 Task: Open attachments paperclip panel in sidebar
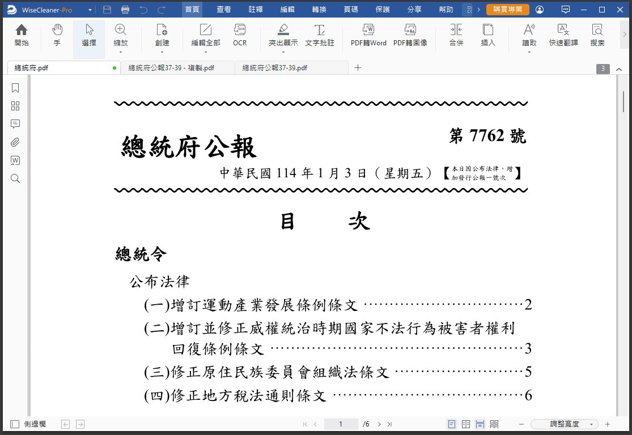[x=15, y=142]
